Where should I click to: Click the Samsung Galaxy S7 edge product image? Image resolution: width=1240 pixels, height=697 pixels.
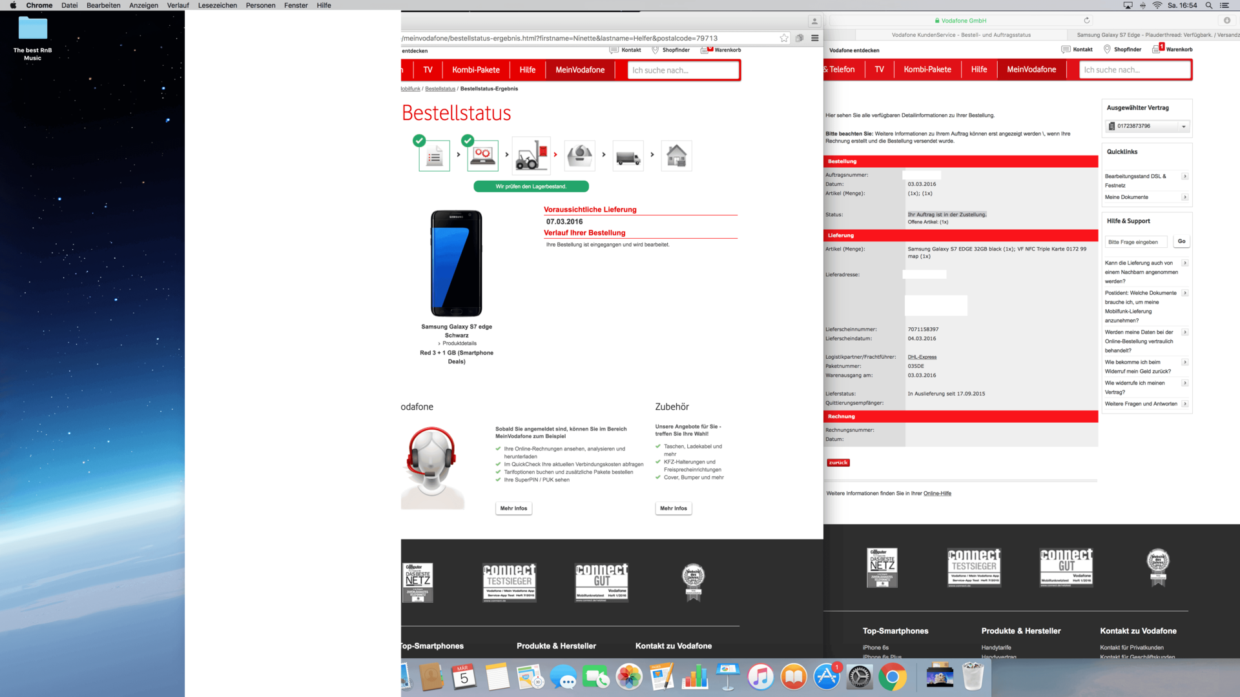click(457, 263)
